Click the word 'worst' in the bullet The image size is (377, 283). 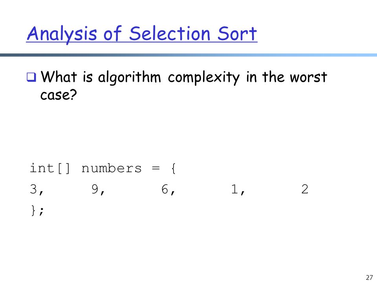click(308, 77)
